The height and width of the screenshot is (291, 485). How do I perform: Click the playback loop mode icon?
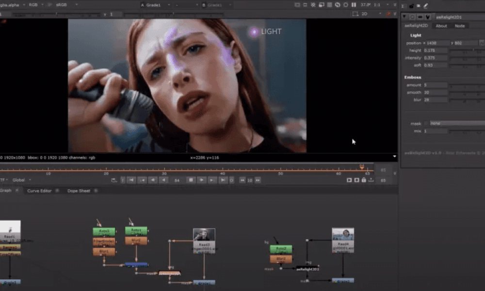click(x=114, y=180)
